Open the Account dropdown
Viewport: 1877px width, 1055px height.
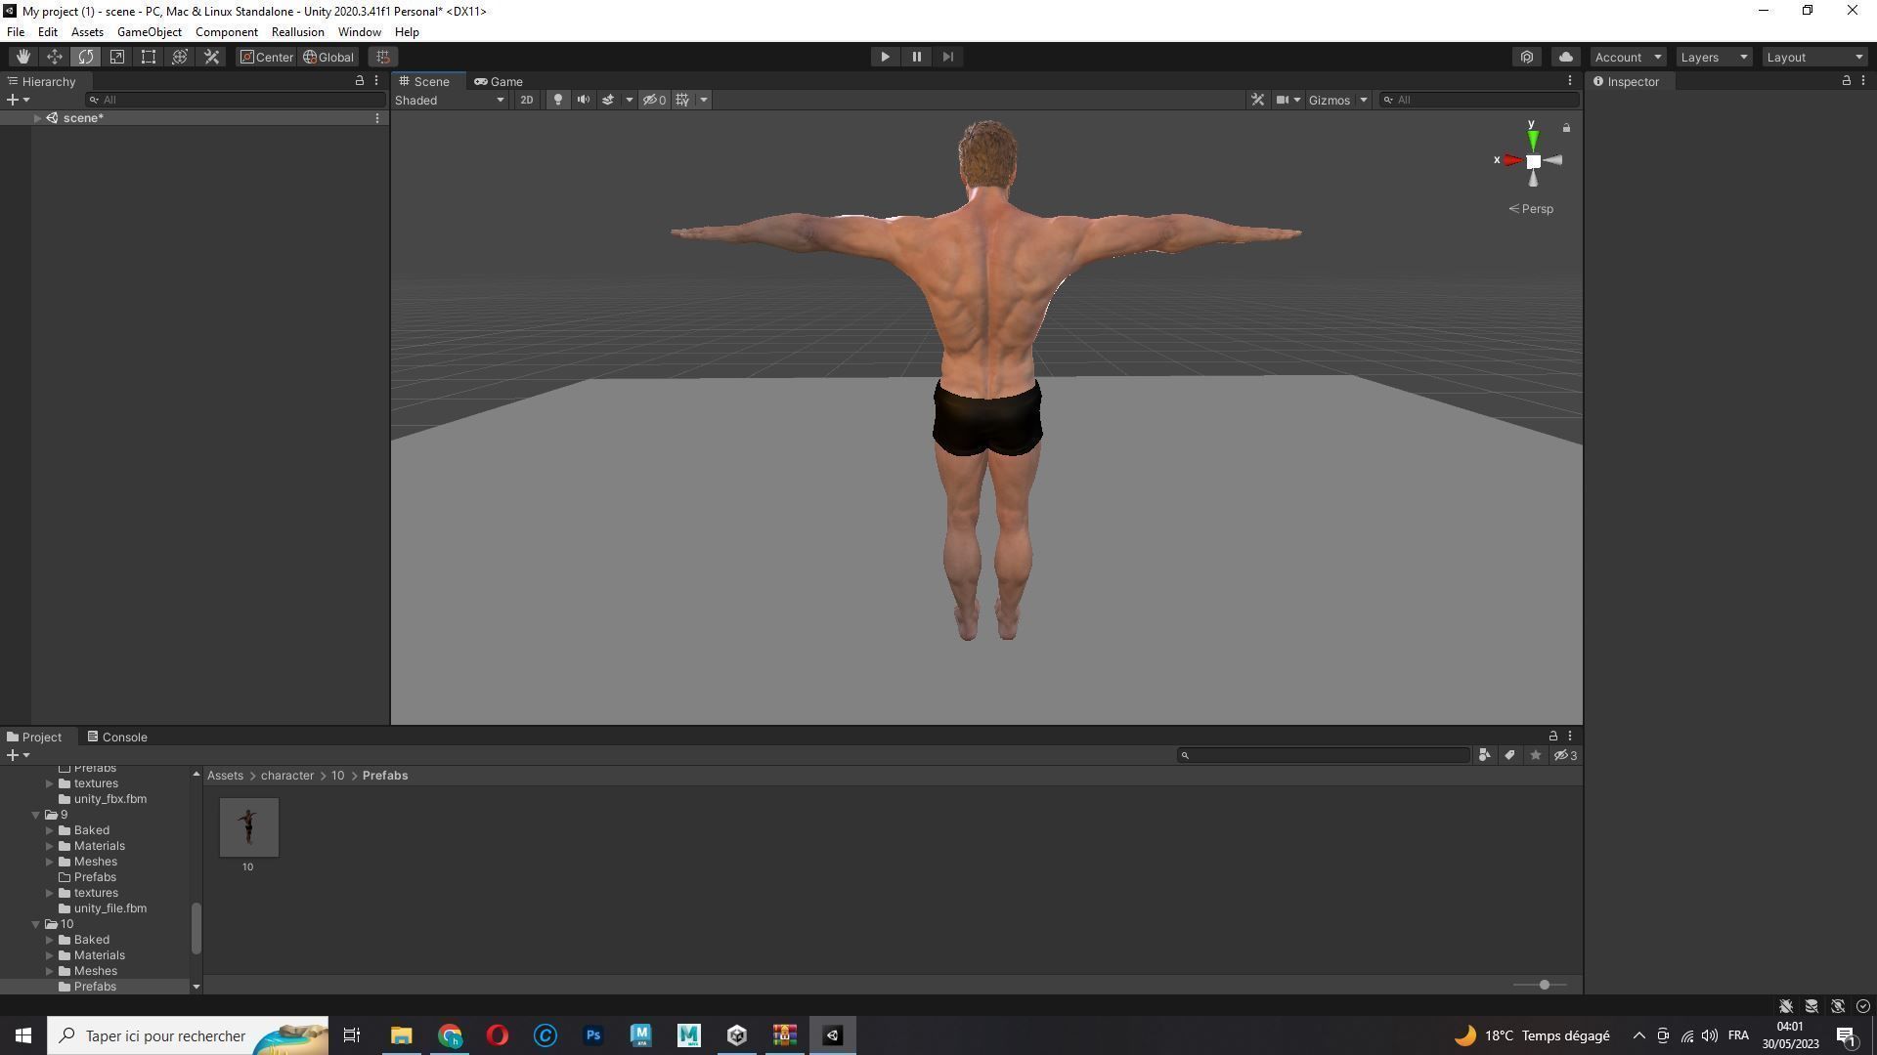[1628, 57]
